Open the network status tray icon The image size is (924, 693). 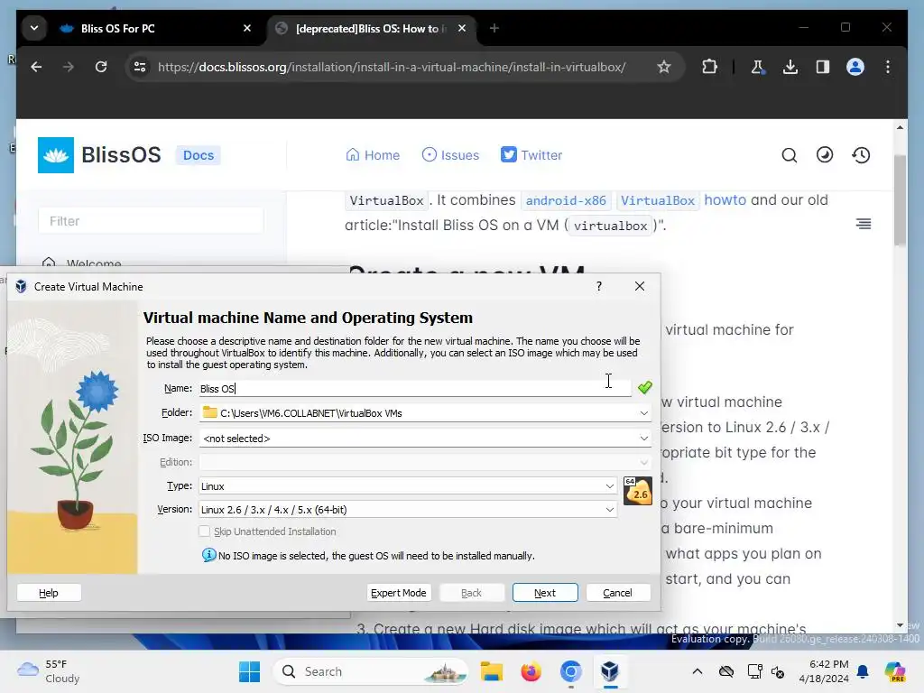click(x=753, y=671)
